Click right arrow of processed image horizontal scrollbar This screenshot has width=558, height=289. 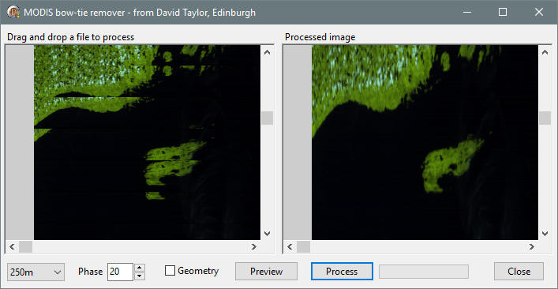point(532,246)
